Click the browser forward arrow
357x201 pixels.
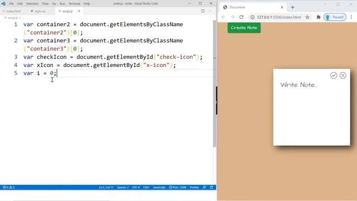click(232, 17)
